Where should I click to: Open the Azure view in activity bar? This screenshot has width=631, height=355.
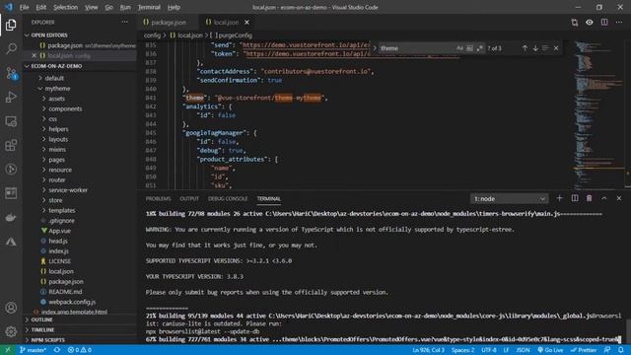pyautogui.click(x=11, y=242)
